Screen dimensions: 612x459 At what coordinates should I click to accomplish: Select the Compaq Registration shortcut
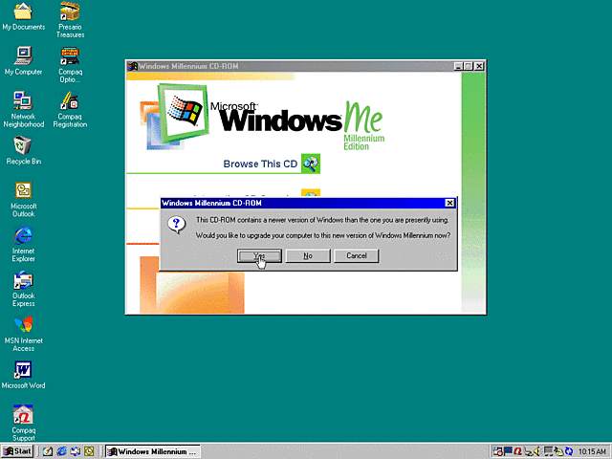point(70,109)
